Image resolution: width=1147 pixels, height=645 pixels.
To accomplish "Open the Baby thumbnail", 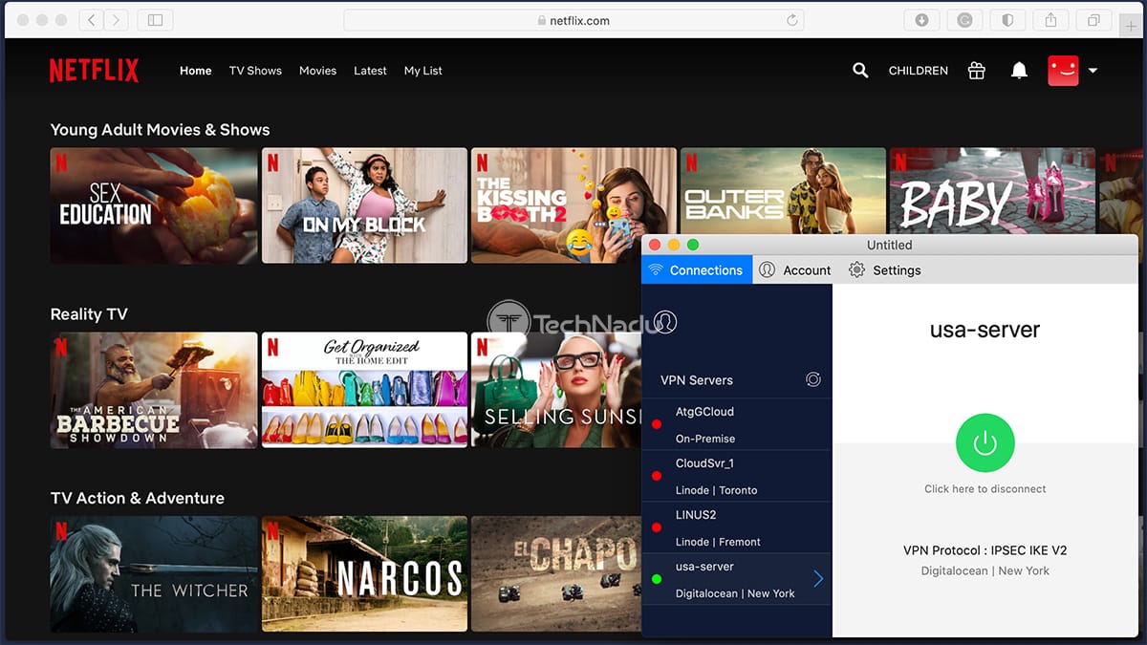I will pyautogui.click(x=992, y=189).
